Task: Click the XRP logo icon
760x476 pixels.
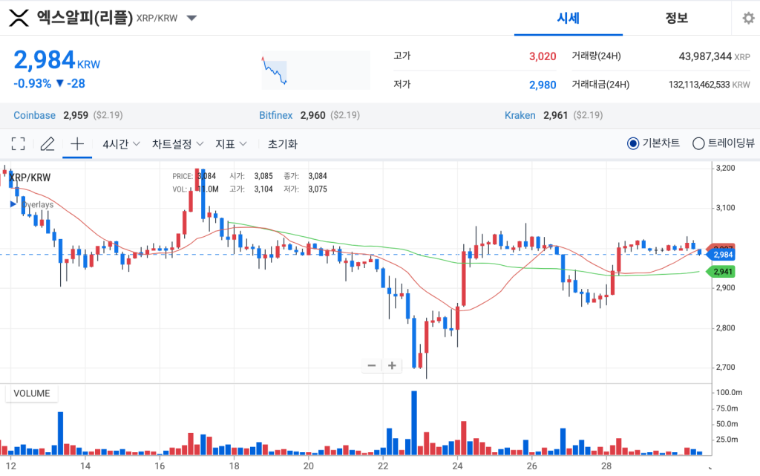Action: pyautogui.click(x=19, y=18)
